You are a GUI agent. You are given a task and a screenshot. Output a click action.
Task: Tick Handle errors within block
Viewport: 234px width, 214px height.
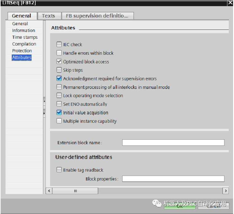59,53
